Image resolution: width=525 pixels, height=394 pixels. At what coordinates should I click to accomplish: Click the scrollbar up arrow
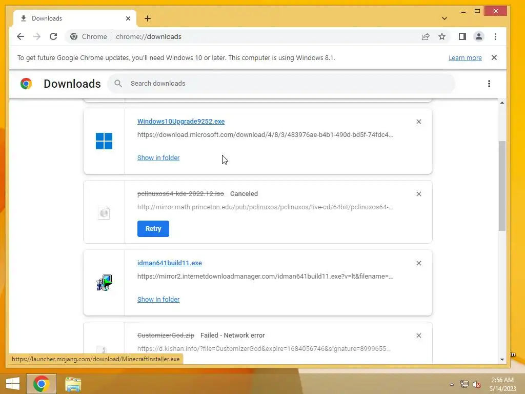[x=502, y=103]
